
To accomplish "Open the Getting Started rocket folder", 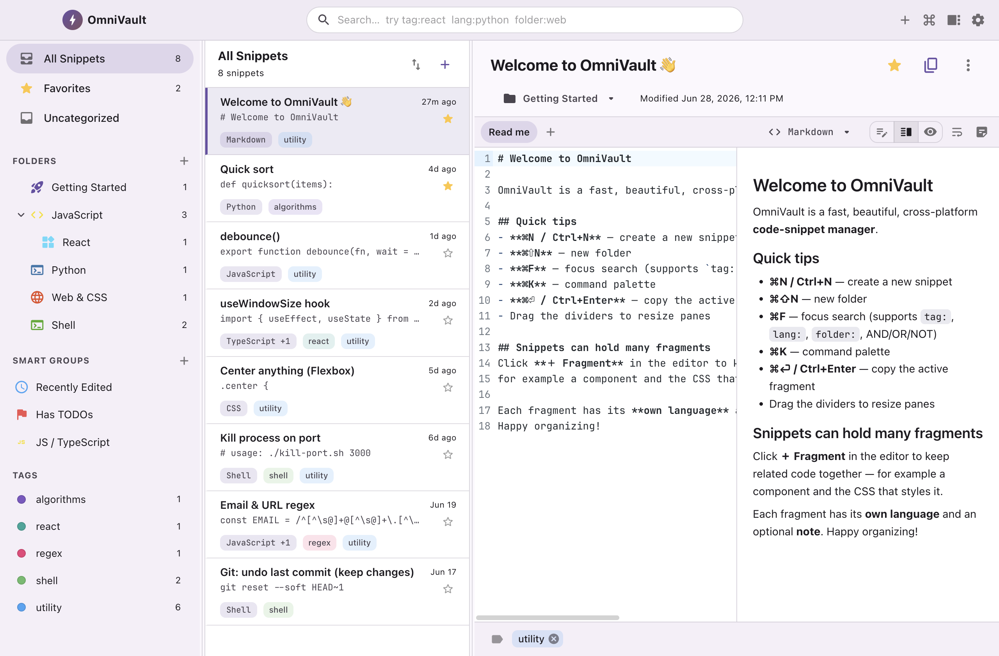I will point(100,187).
